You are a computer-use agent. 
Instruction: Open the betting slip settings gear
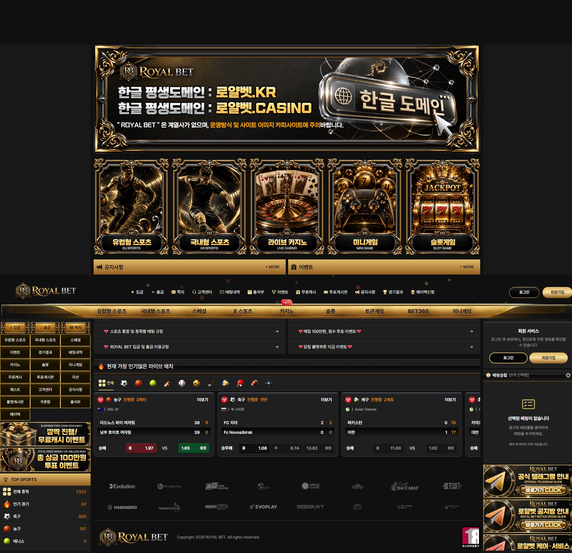point(568,375)
